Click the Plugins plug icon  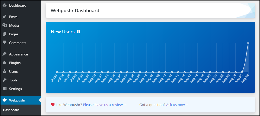click(5, 63)
